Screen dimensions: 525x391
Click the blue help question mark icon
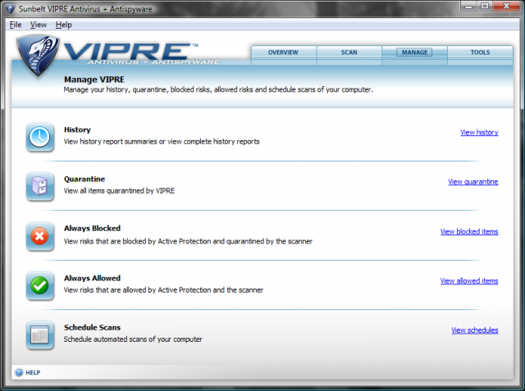pyautogui.click(x=19, y=372)
